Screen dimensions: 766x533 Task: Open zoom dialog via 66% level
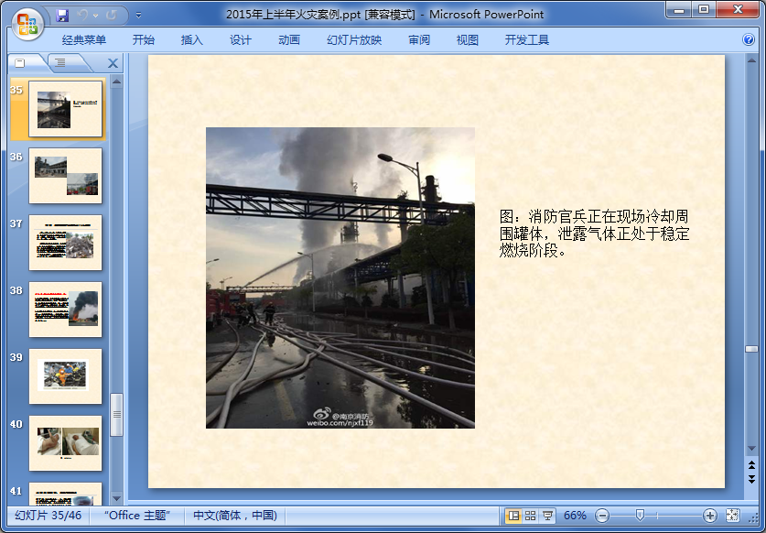point(575,515)
